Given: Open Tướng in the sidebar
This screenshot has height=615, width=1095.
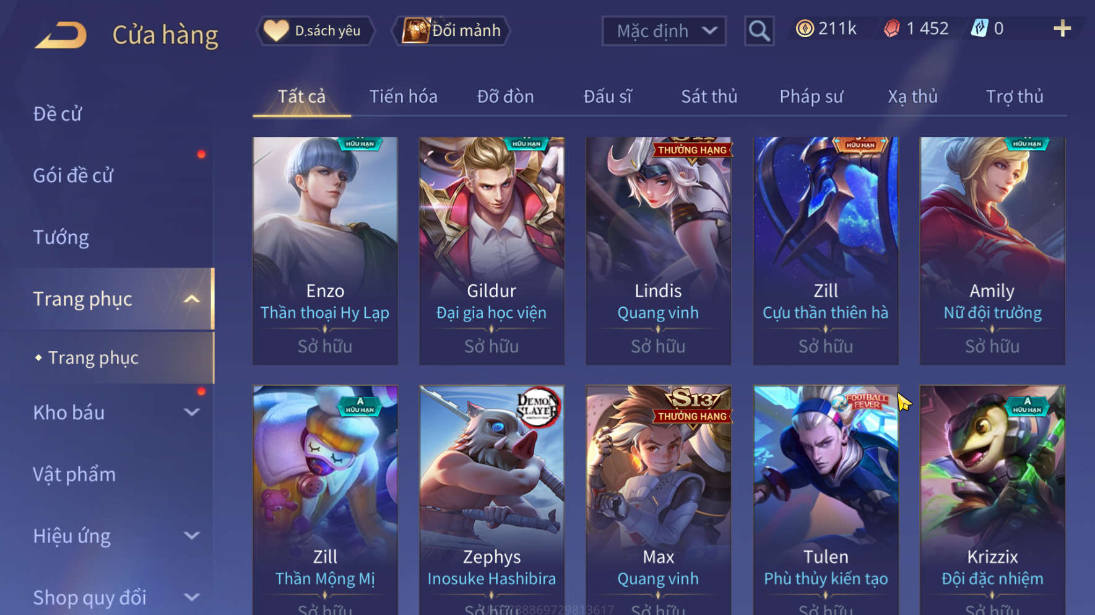Looking at the screenshot, I should click(61, 237).
